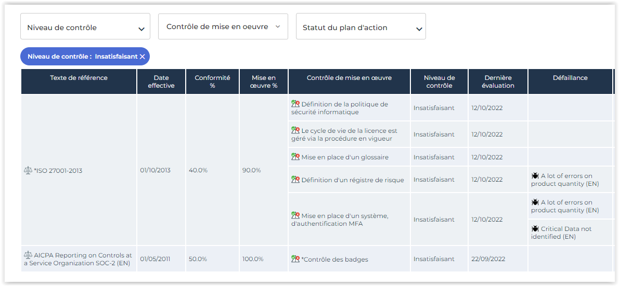Sort by 'Texte de référence' column header

[x=79, y=78]
